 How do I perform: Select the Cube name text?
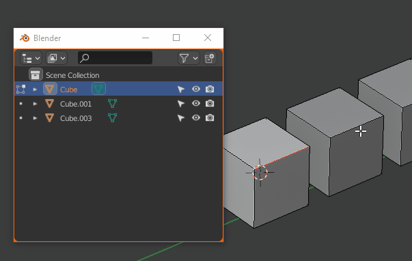pyautogui.click(x=68, y=90)
